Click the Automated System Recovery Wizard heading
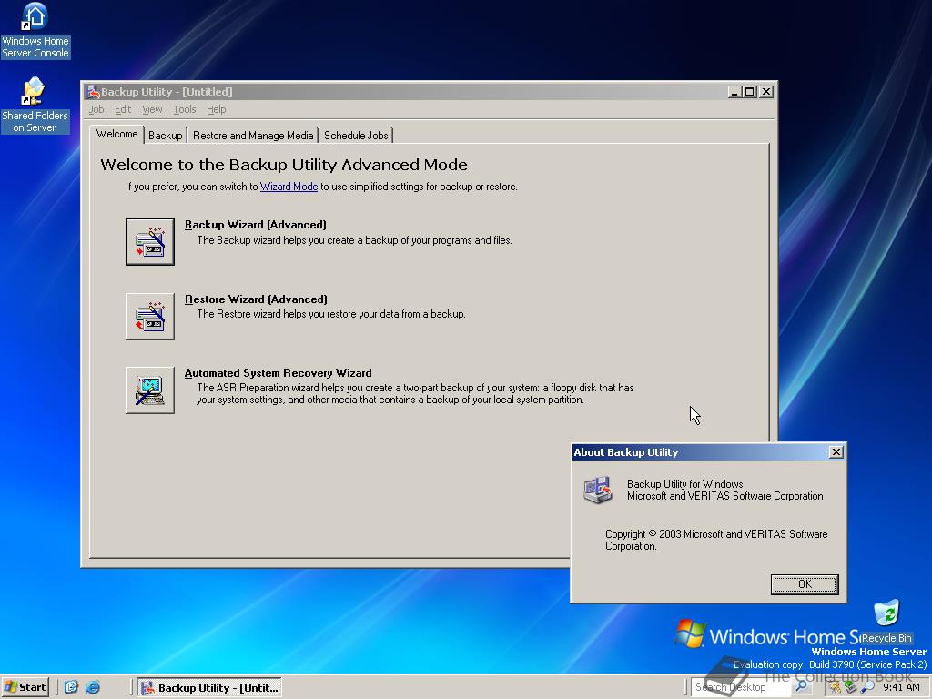This screenshot has width=932, height=699. [279, 373]
